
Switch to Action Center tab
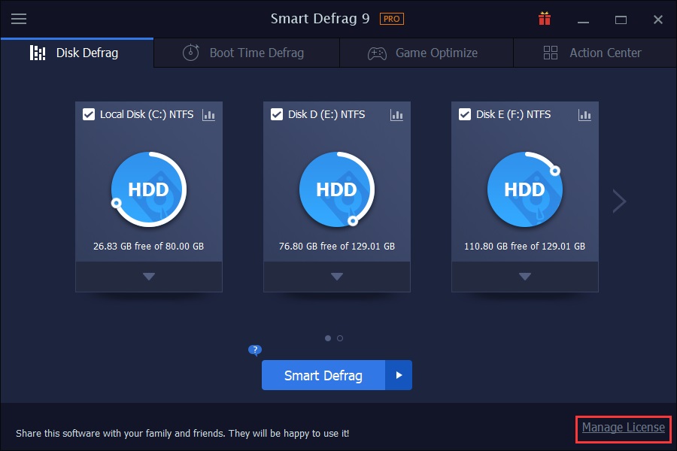point(595,53)
